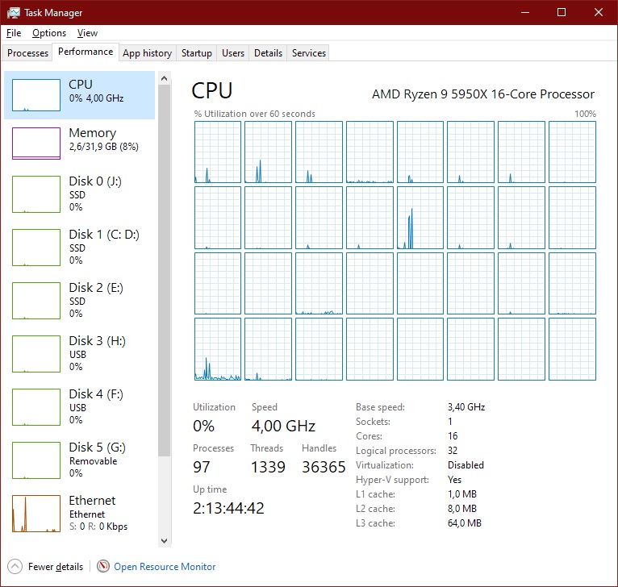618x587 pixels.
Task: Switch to the App history tab
Action: click(147, 53)
